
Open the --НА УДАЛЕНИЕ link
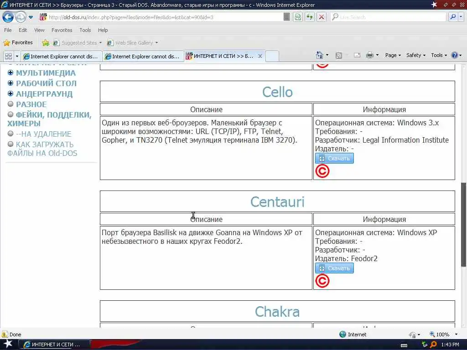click(x=43, y=134)
